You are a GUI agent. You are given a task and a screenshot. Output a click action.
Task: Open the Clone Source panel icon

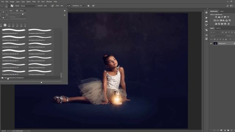pyautogui.click(x=206, y=30)
